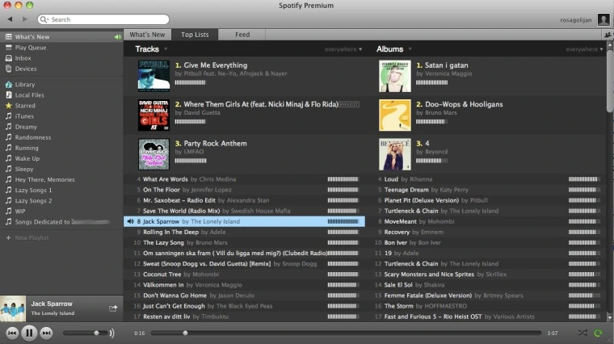Open Party Rock Anthem cover art
The width and height of the screenshot is (614, 344).
pos(153,154)
